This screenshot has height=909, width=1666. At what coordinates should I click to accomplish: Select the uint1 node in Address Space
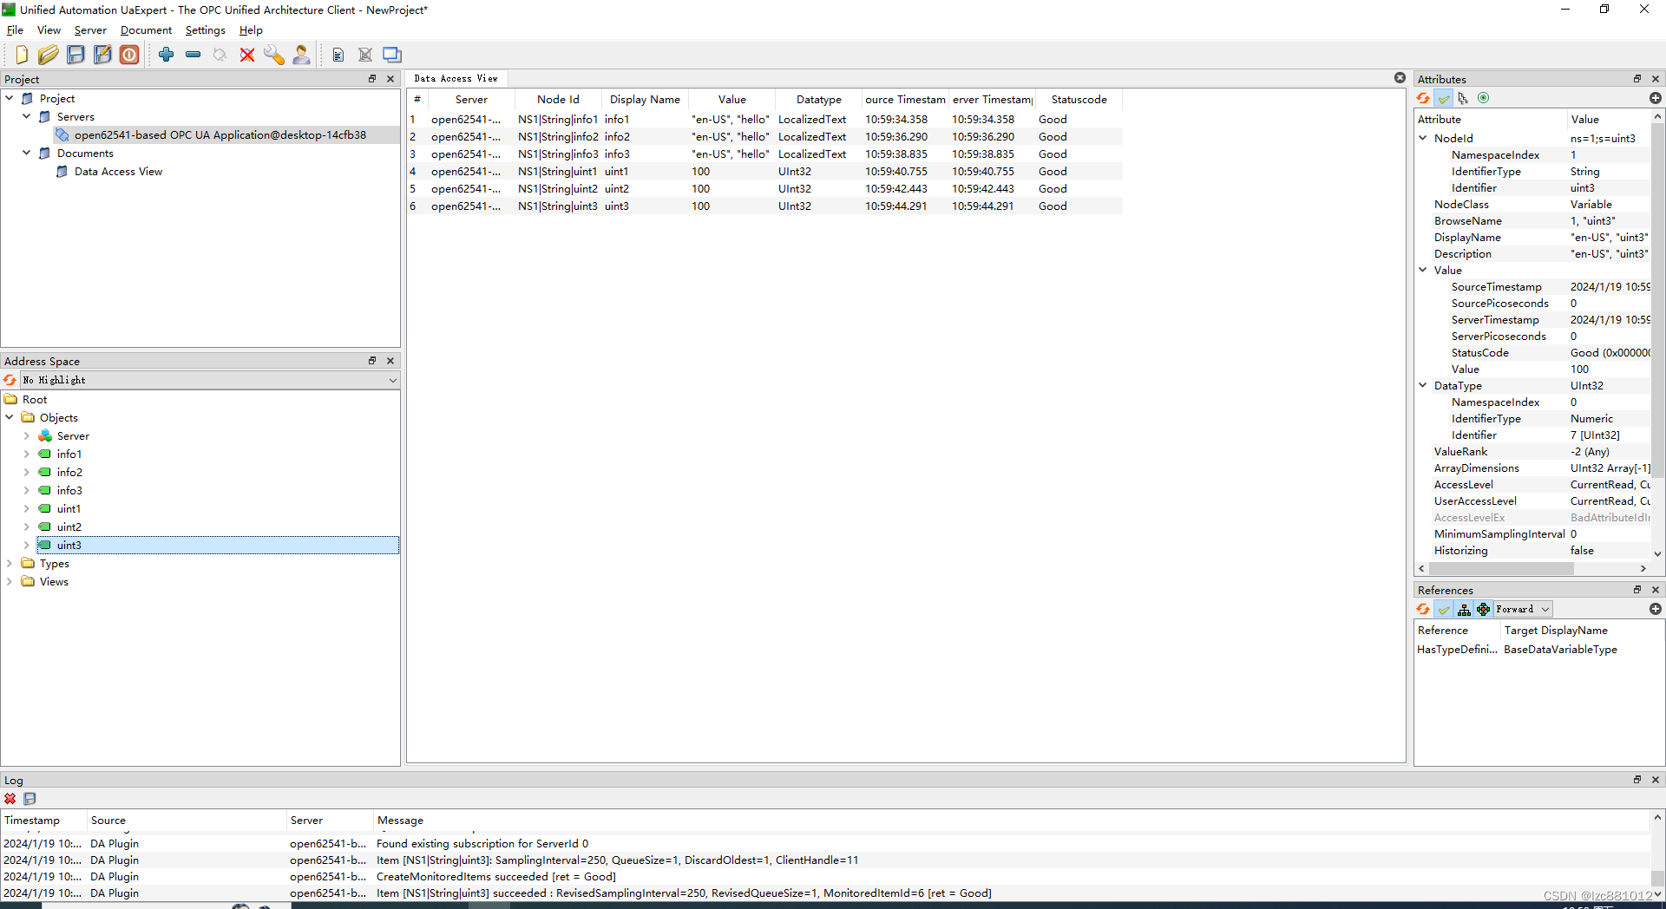click(69, 508)
